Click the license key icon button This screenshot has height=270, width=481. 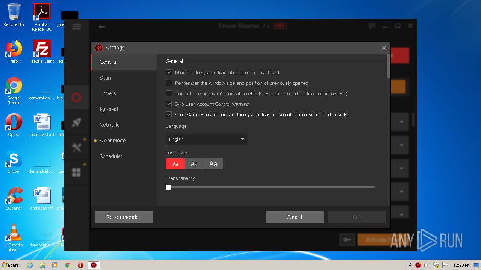pyautogui.click(x=347, y=240)
